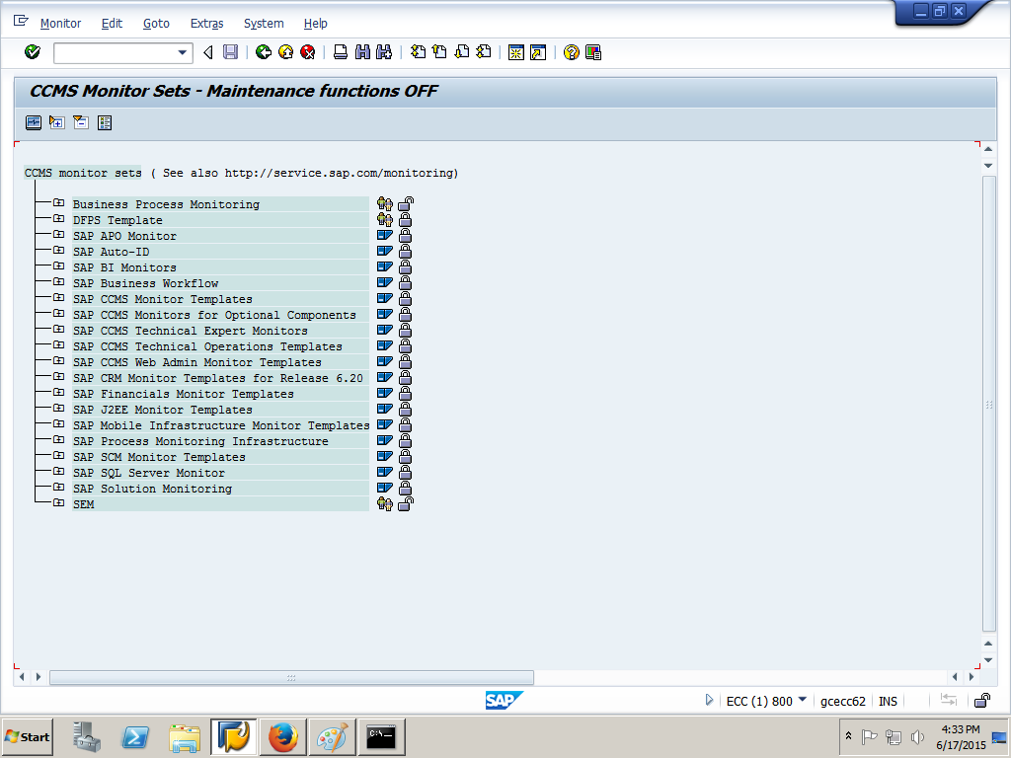Image resolution: width=1011 pixels, height=758 pixels.
Task: Click the open padlock icon beside SEM
Action: 406,503
